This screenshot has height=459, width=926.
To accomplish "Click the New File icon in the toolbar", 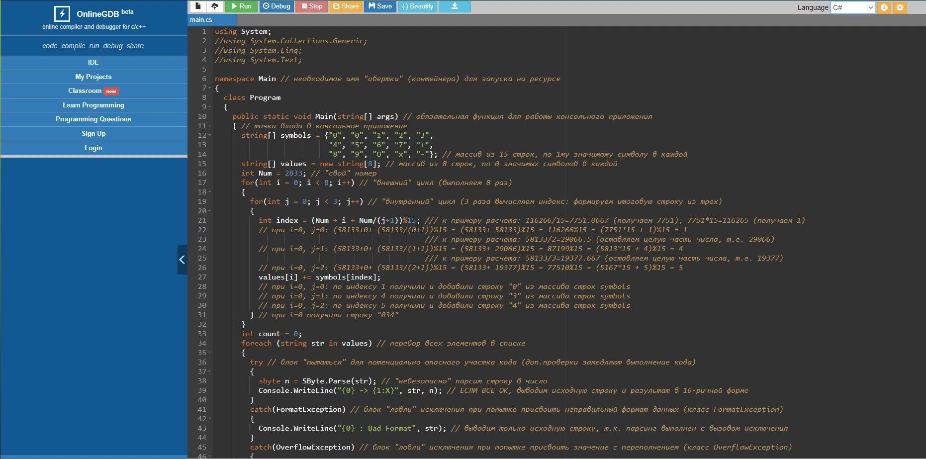I will click(x=198, y=6).
